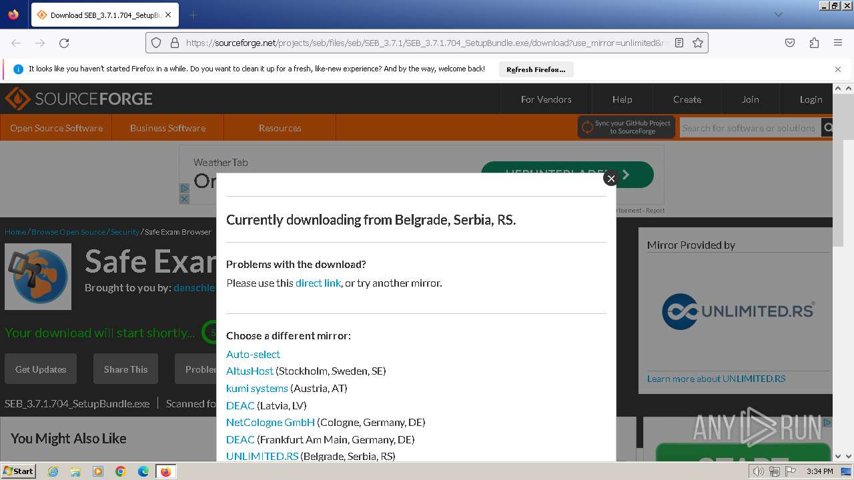
Task: Click the SourceForge logo
Action: [x=79, y=99]
